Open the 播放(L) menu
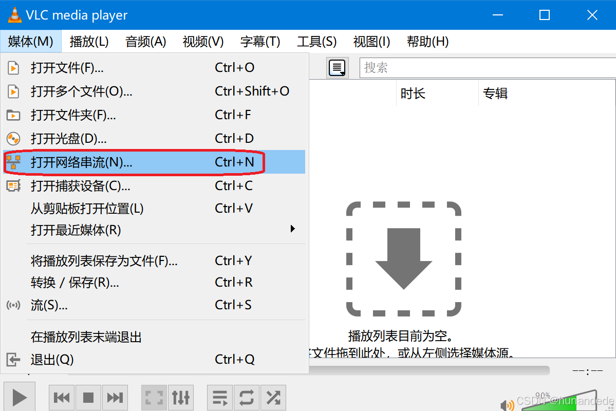The image size is (616, 411). pos(89,41)
